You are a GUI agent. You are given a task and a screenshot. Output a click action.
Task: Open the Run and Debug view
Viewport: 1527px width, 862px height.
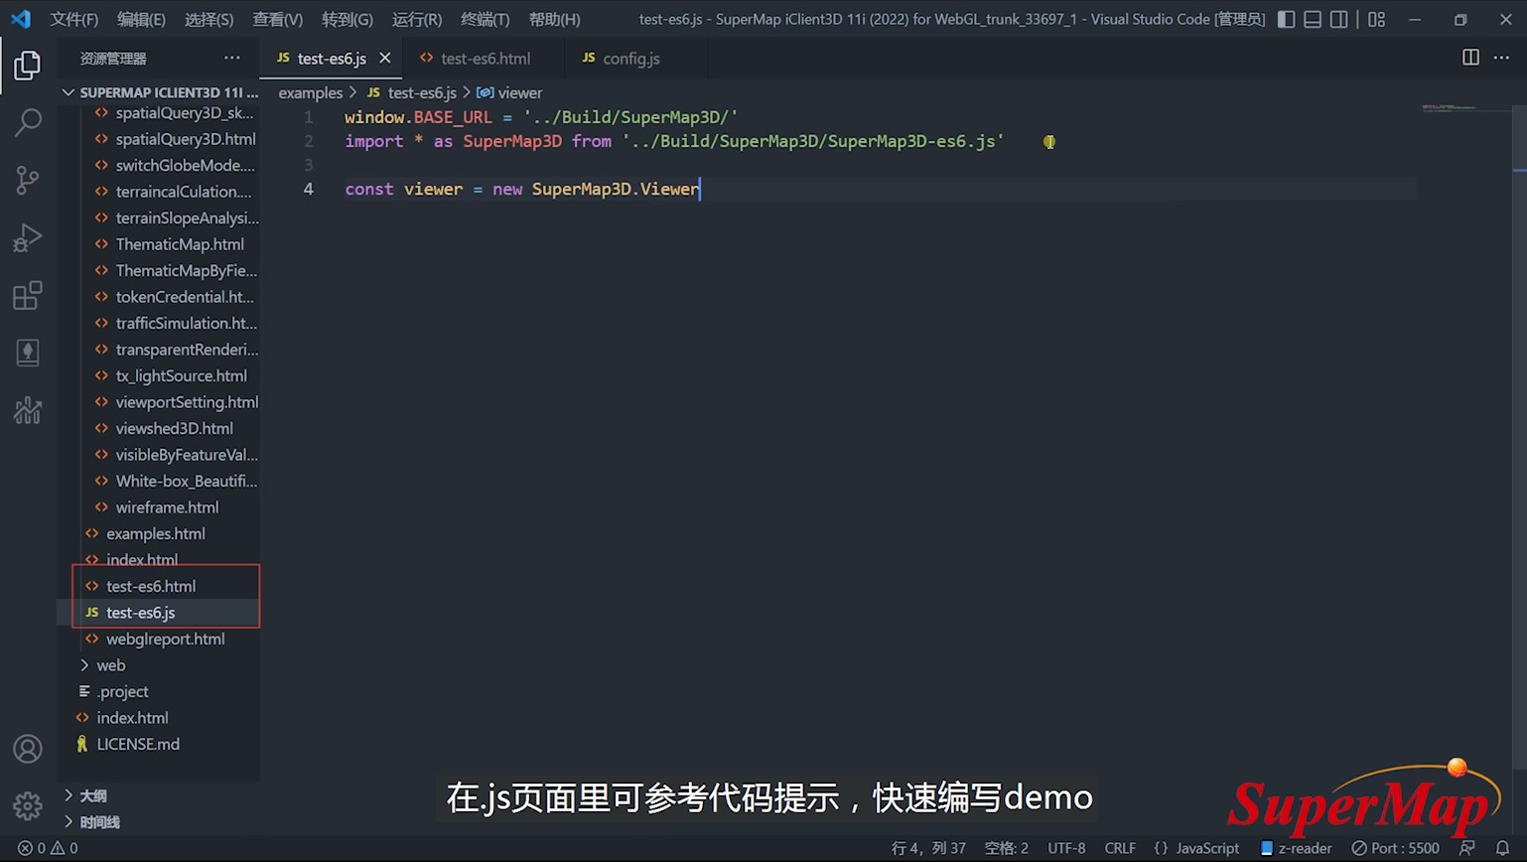click(x=28, y=237)
